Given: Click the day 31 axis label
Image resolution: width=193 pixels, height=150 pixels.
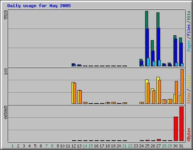Looking at the screenshot, I should click(181, 146).
